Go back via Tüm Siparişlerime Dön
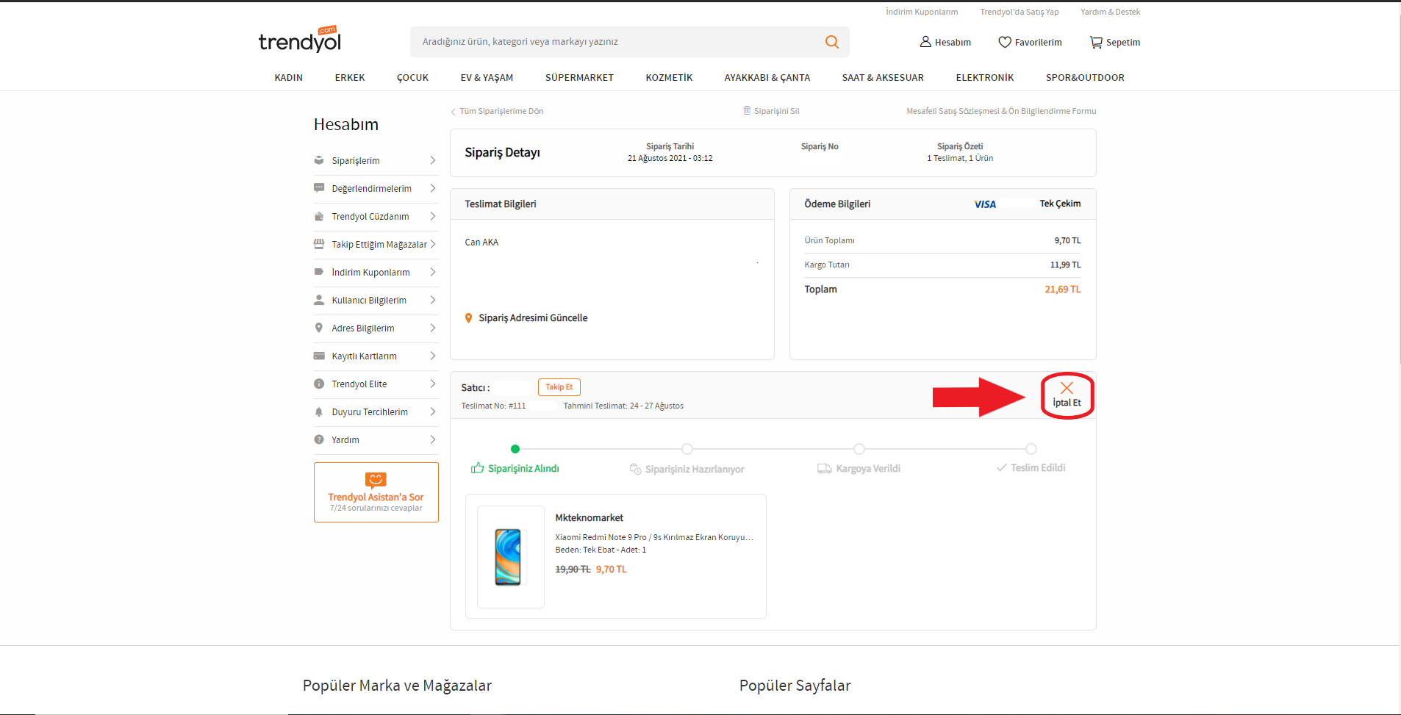 [x=501, y=111]
